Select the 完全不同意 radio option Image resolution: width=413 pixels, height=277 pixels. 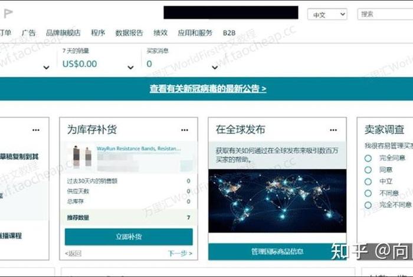pos(368,205)
